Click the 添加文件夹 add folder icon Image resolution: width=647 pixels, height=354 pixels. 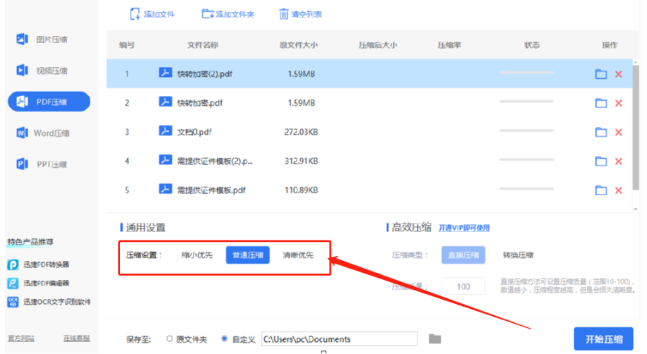click(x=208, y=14)
